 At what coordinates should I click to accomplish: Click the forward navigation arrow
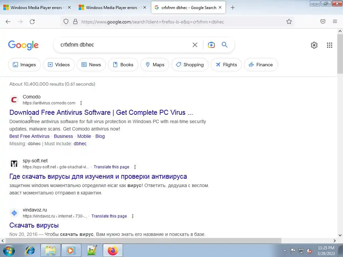(x=20, y=22)
